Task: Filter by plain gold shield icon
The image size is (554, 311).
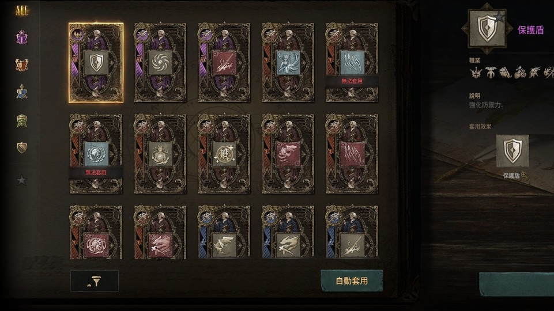Action: click(21, 147)
